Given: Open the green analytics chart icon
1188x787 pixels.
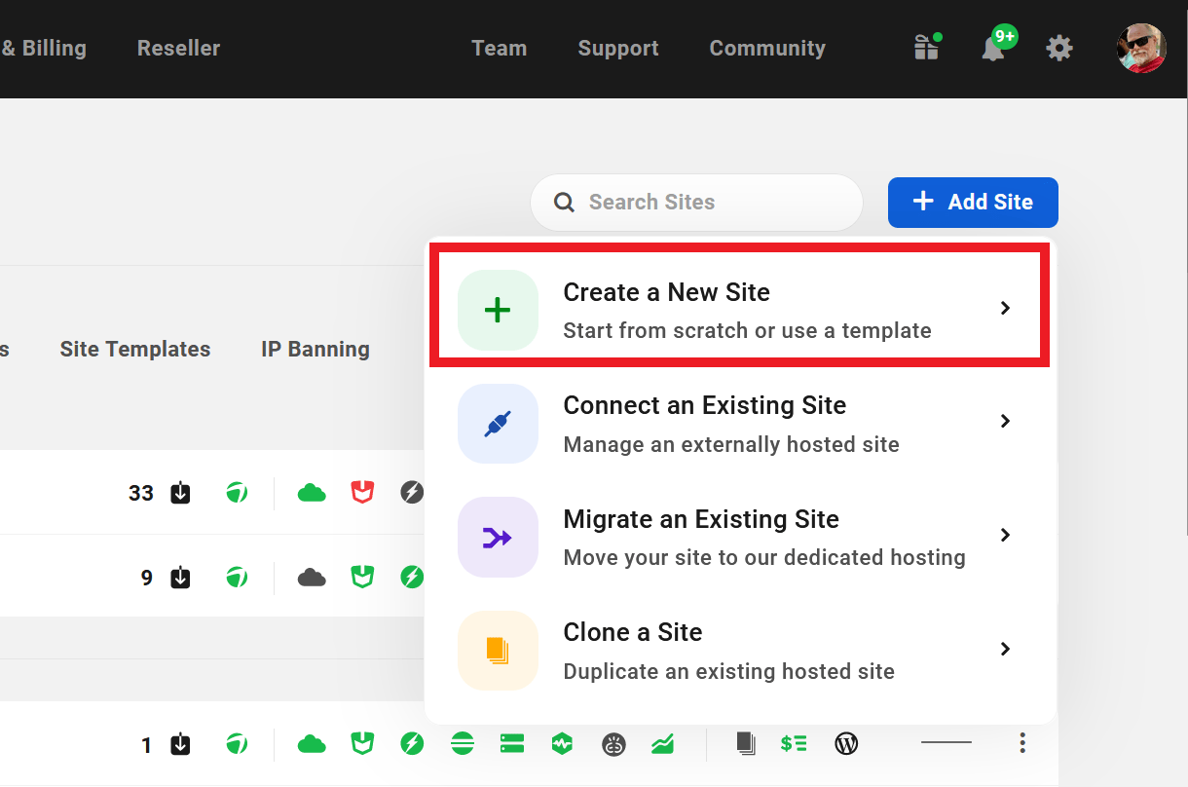Looking at the screenshot, I should [x=663, y=744].
